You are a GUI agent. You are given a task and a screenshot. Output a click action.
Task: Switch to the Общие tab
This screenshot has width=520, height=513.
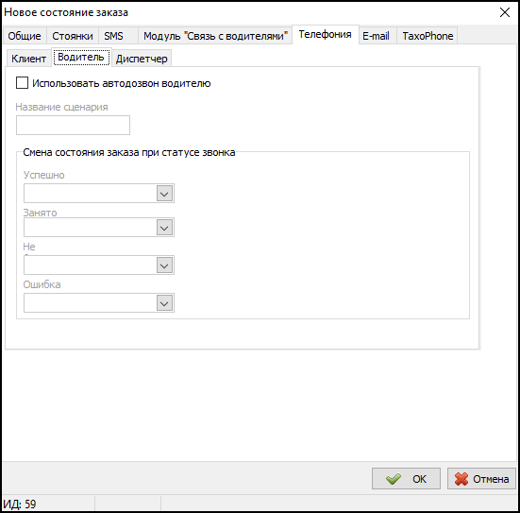tap(25, 36)
